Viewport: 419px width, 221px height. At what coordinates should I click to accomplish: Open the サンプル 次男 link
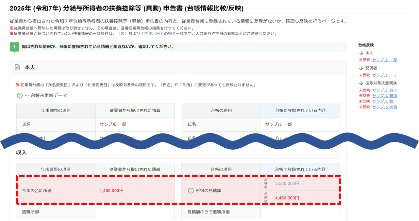(x=384, y=107)
